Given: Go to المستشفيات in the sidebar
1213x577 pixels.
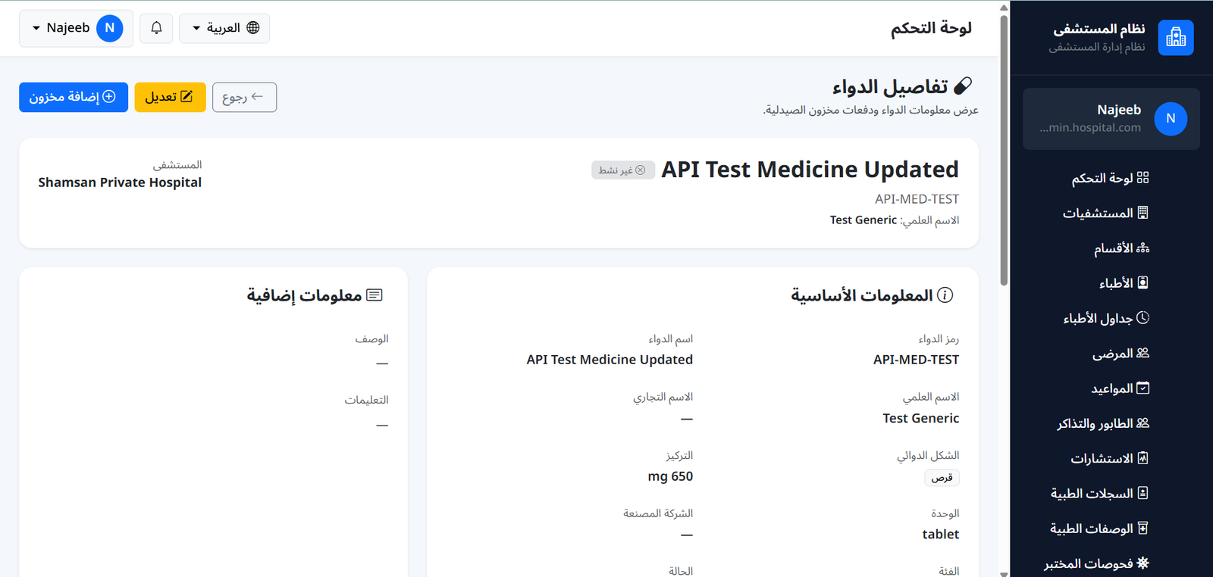Looking at the screenshot, I should pyautogui.click(x=1106, y=213).
